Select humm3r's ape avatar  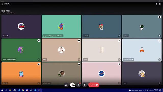101,27
